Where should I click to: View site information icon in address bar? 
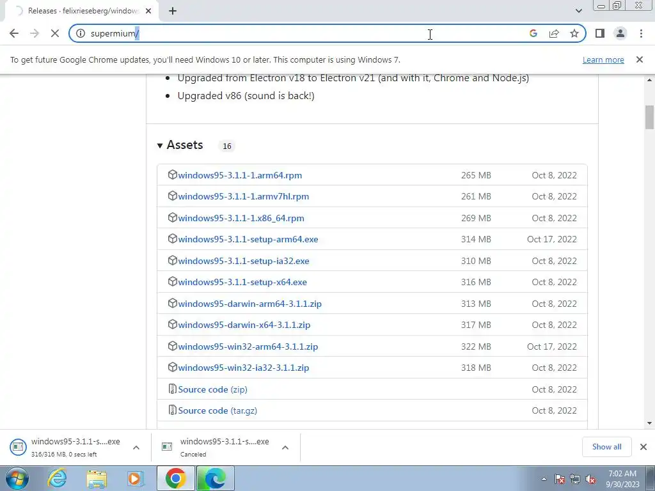[x=81, y=33]
